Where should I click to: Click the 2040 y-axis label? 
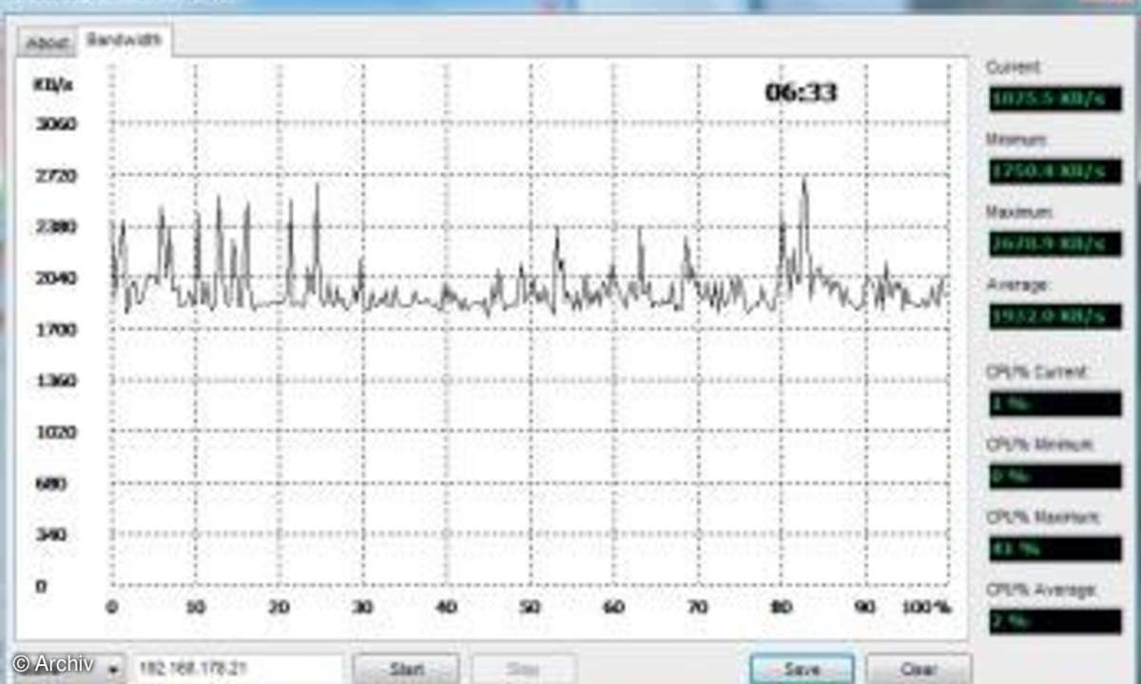[56, 278]
